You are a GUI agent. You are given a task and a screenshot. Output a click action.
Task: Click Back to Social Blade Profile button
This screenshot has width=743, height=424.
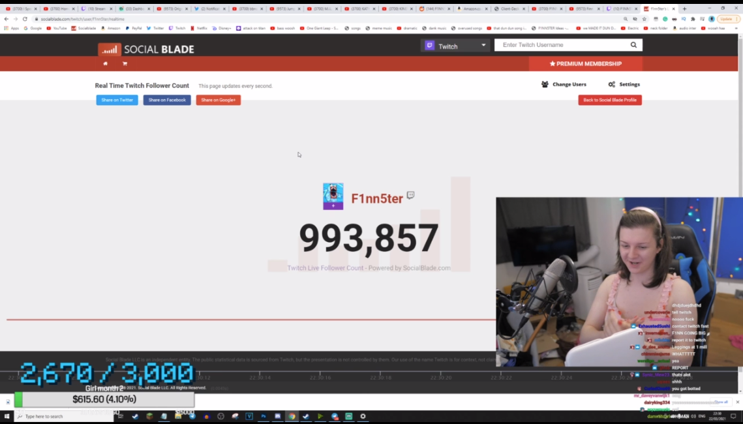(610, 100)
